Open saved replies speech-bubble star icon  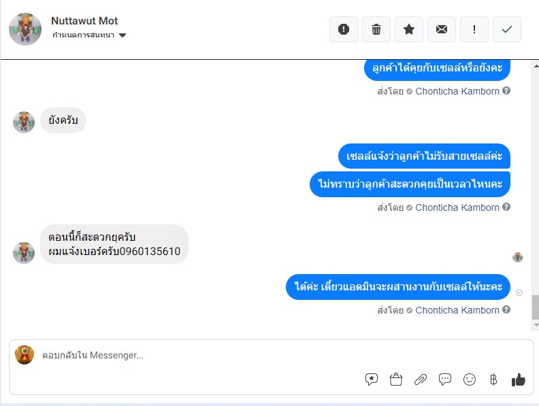[372, 379]
